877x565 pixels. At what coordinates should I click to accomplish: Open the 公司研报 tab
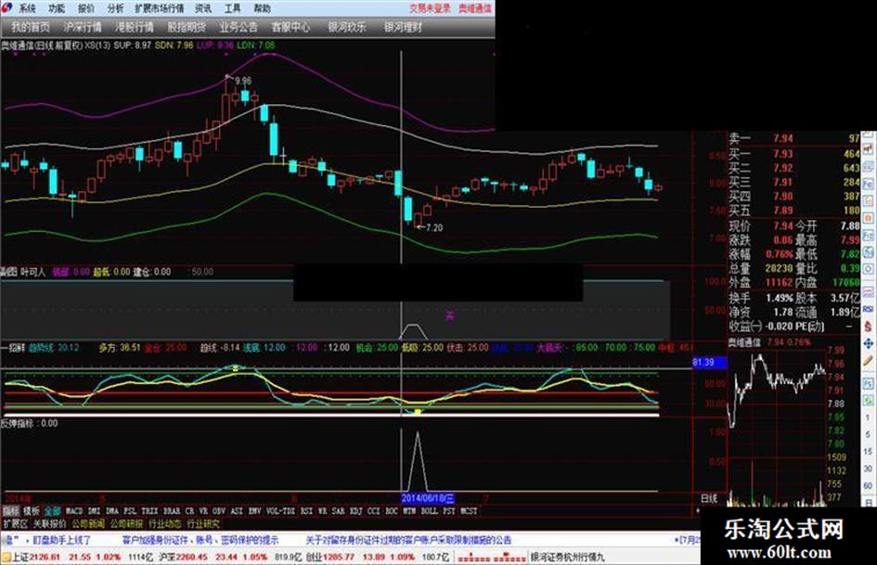[x=126, y=524]
